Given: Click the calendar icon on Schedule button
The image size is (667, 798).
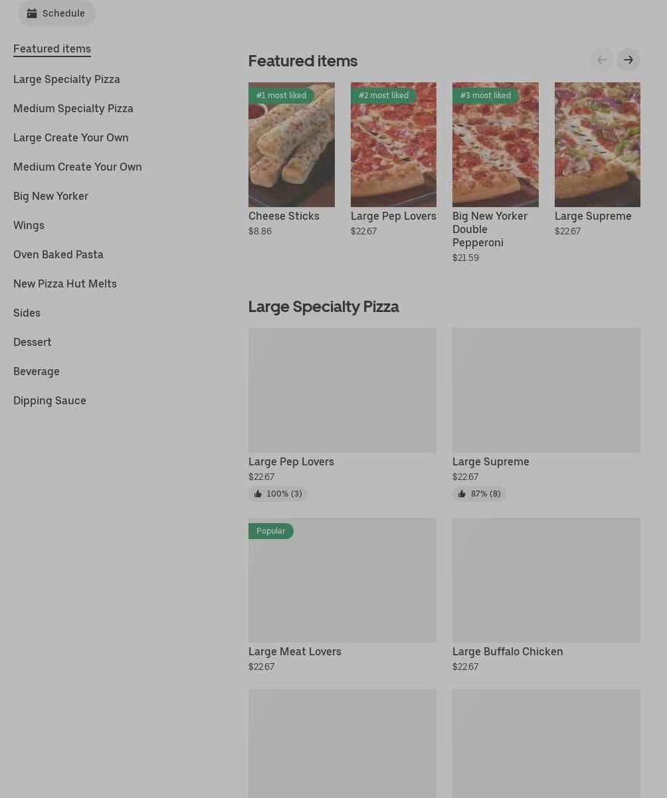Looking at the screenshot, I should tap(32, 13).
